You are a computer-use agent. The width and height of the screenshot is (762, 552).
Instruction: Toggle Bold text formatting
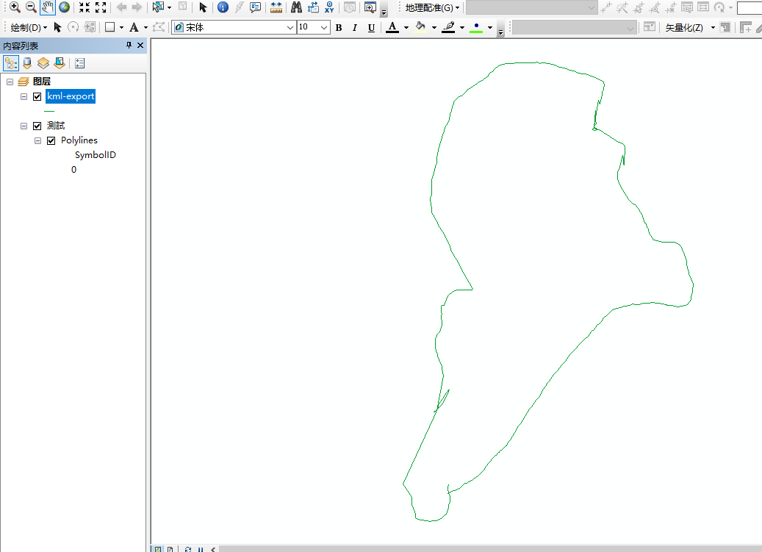pyautogui.click(x=339, y=28)
